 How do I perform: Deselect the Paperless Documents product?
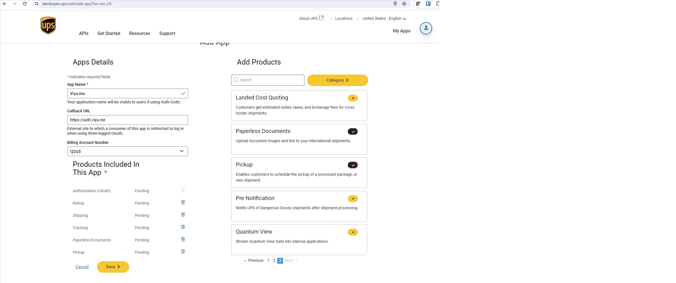[353, 132]
